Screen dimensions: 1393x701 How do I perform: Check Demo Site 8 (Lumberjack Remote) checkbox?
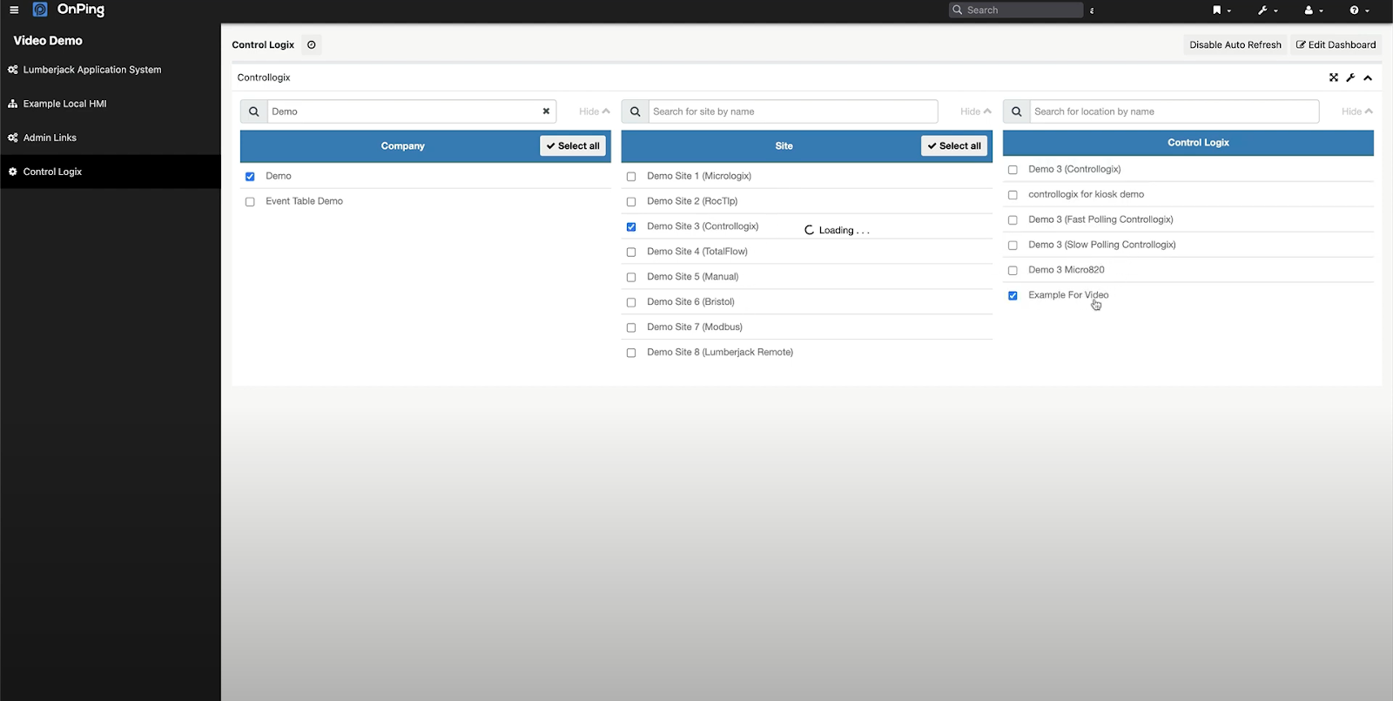[x=631, y=354]
